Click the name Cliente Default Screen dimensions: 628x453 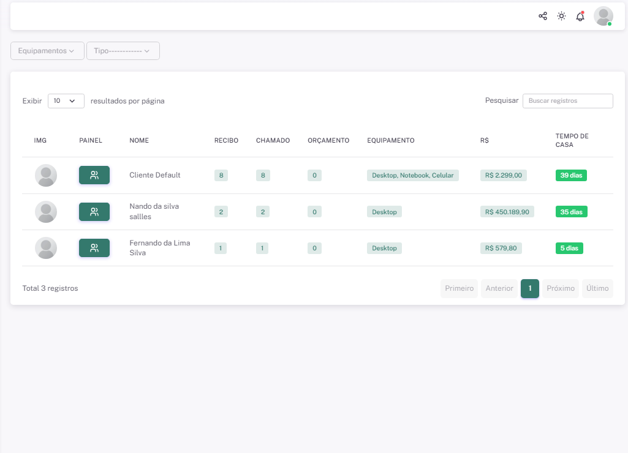[154, 175]
